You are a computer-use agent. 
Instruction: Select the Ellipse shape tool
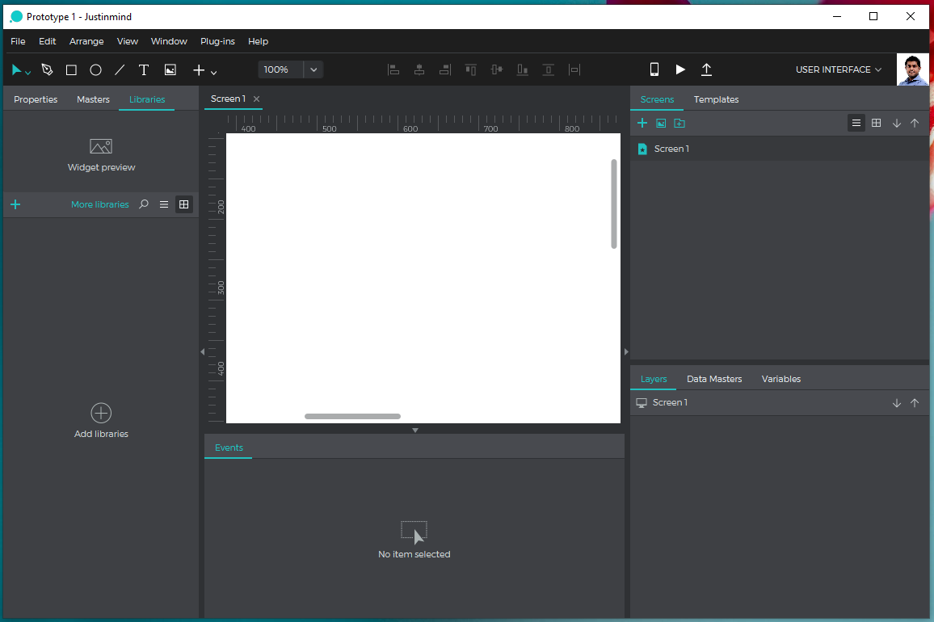[x=95, y=70]
